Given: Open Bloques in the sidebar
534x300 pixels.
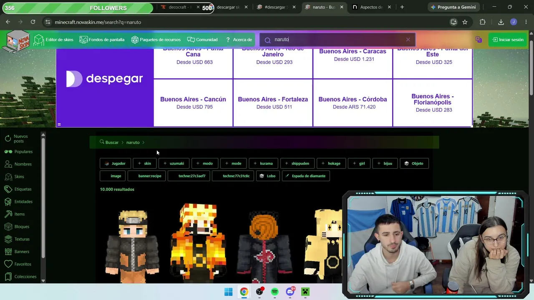Looking at the screenshot, I should pyautogui.click(x=17, y=227).
